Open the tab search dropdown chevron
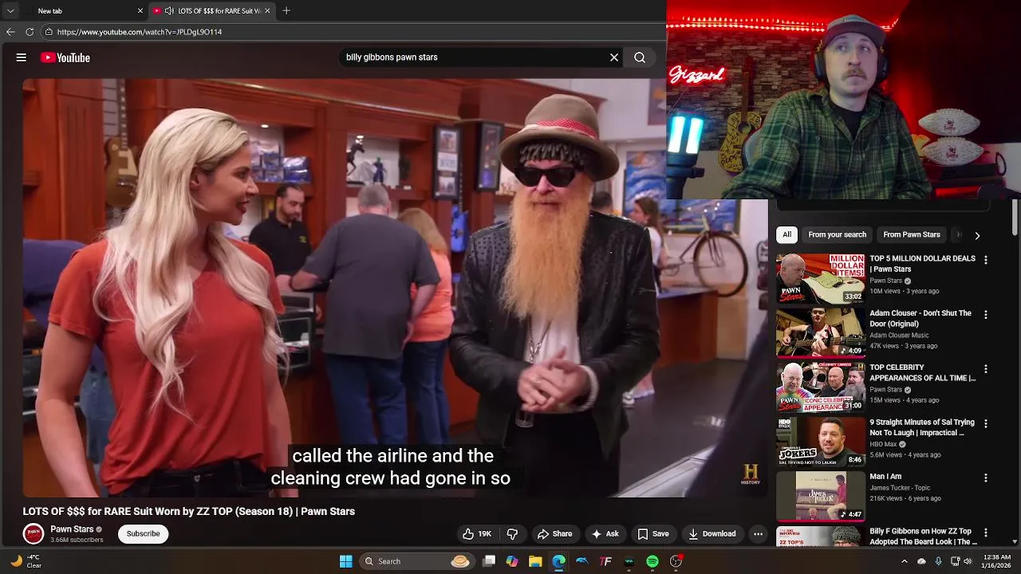Image resolution: width=1021 pixels, height=574 pixels. (10, 11)
